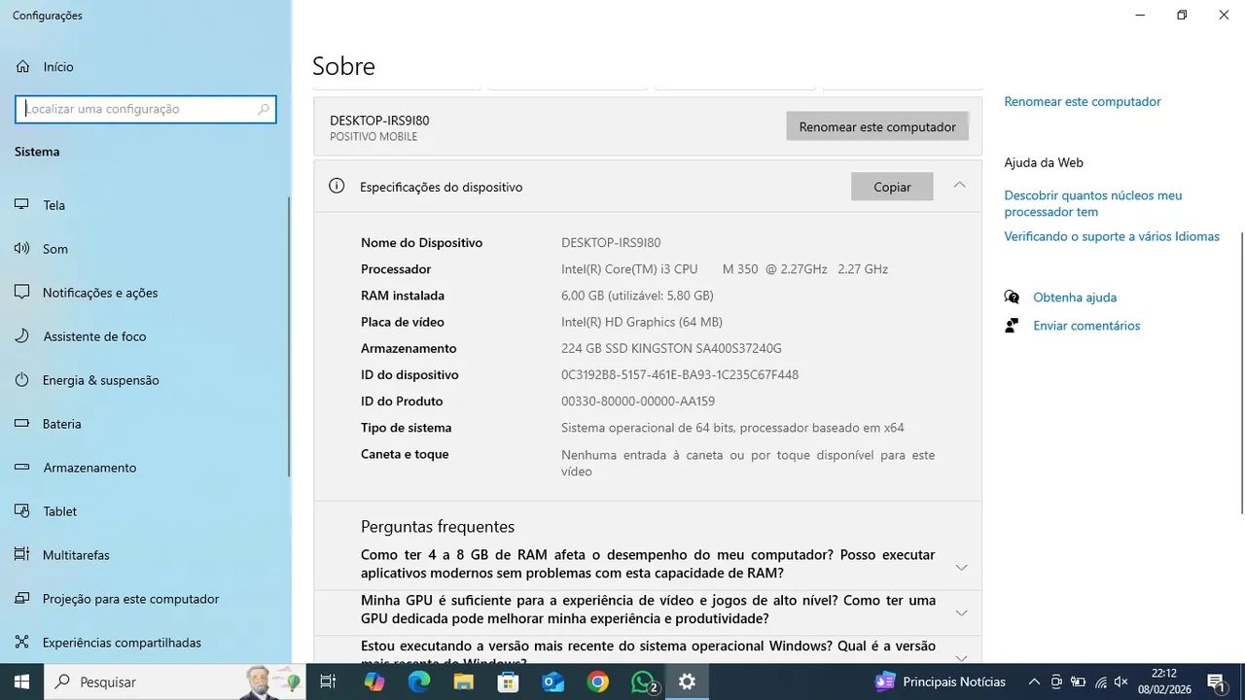Click the Renomear este computador button
Image resolution: width=1245 pixels, height=700 pixels.
(x=876, y=126)
